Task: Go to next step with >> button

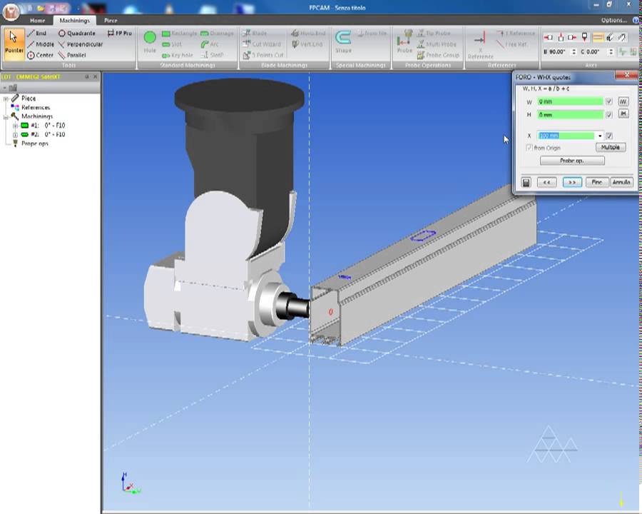Action: [572, 183]
